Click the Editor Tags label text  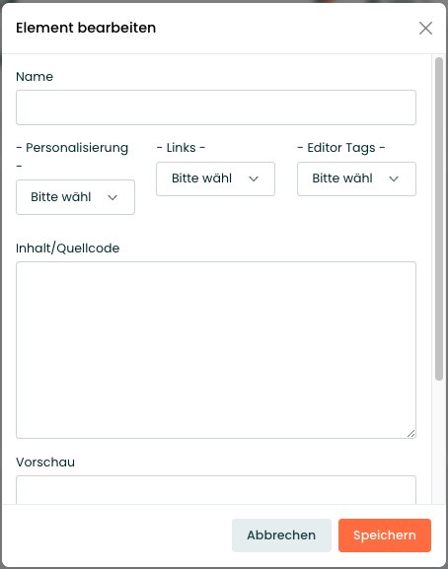pyautogui.click(x=341, y=148)
